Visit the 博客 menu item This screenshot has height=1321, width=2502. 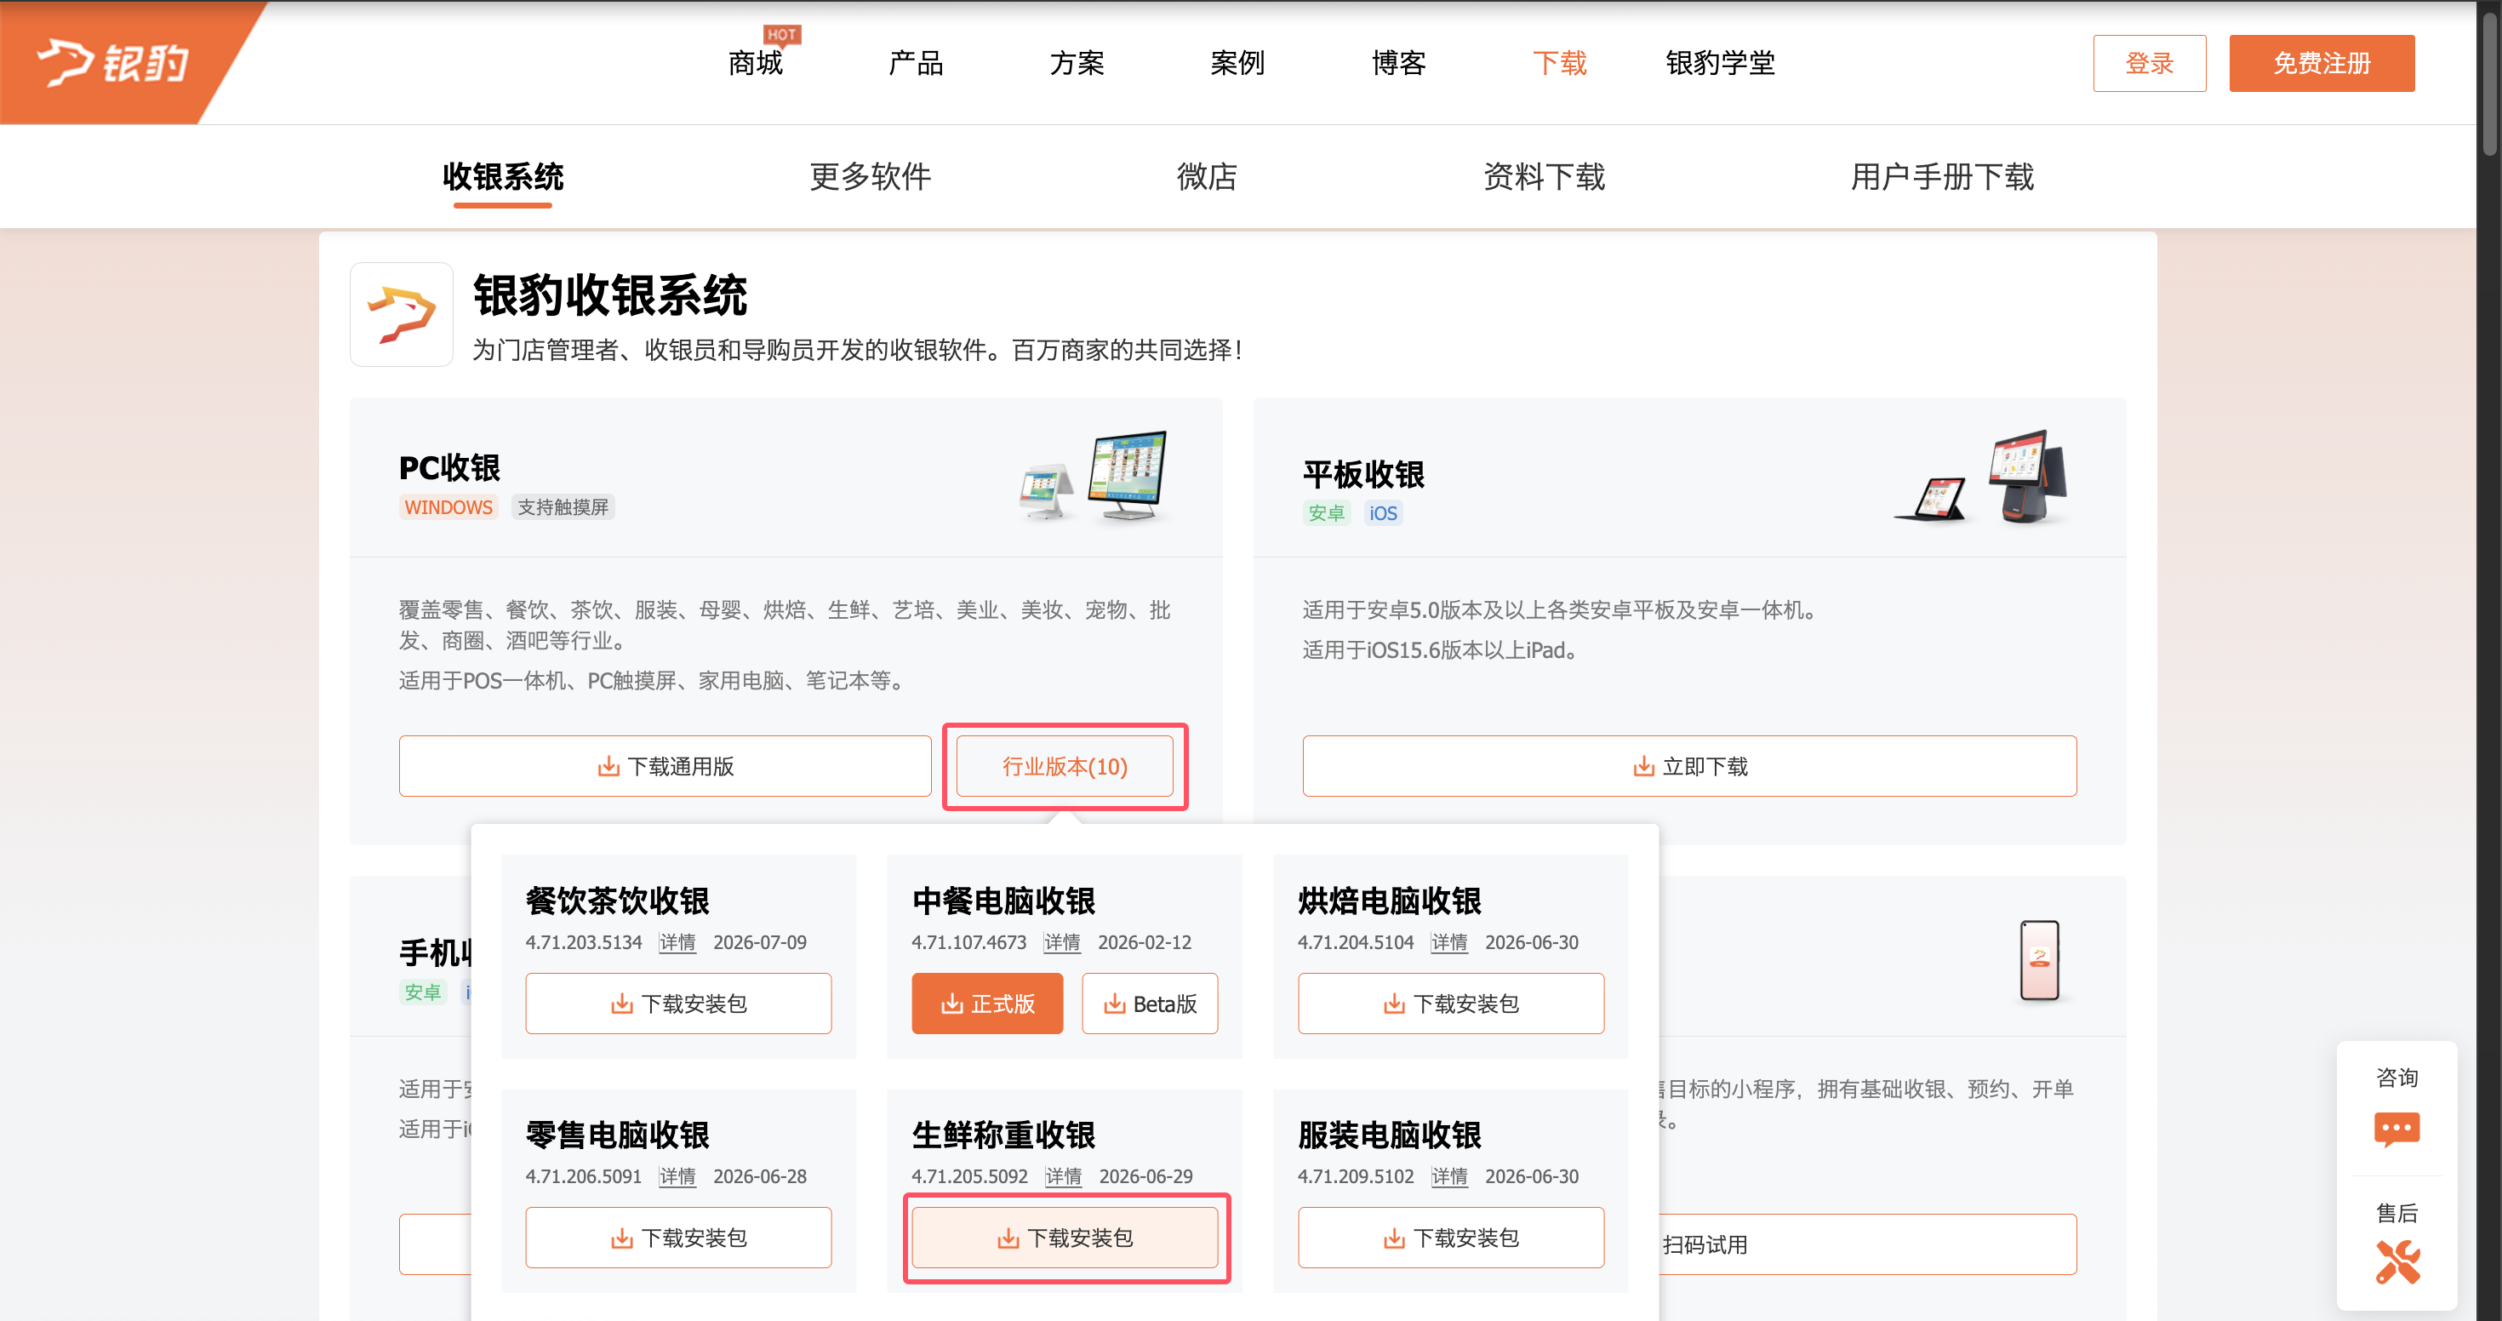pyautogui.click(x=1398, y=63)
